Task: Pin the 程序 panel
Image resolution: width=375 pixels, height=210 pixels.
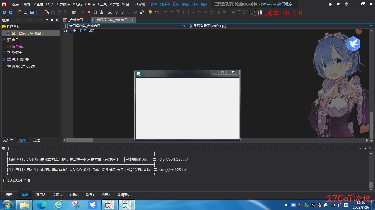Action: tap(52, 20)
